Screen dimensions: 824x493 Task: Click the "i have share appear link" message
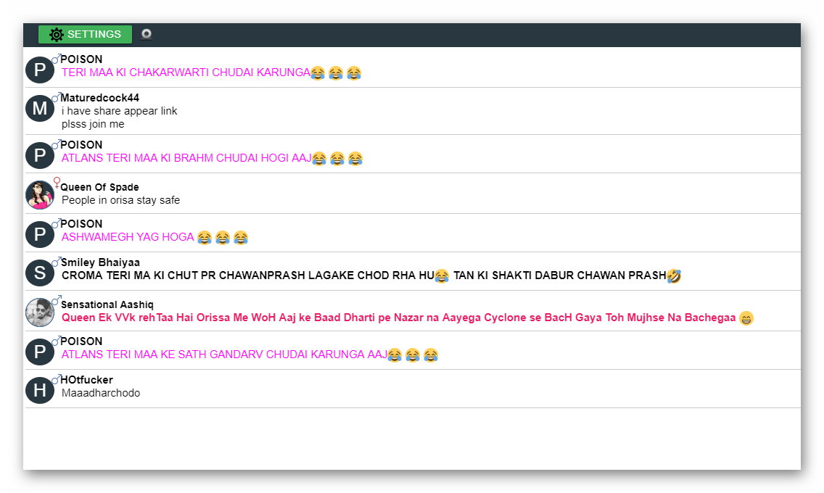pyautogui.click(x=119, y=111)
